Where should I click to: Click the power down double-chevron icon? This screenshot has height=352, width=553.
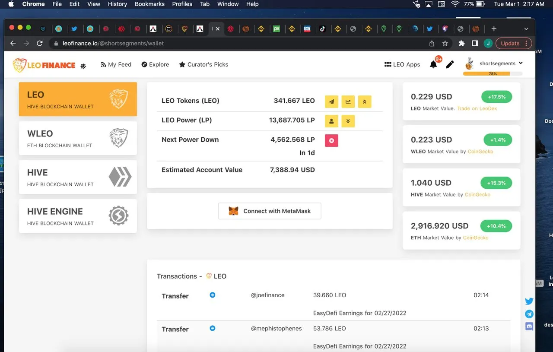tap(348, 121)
